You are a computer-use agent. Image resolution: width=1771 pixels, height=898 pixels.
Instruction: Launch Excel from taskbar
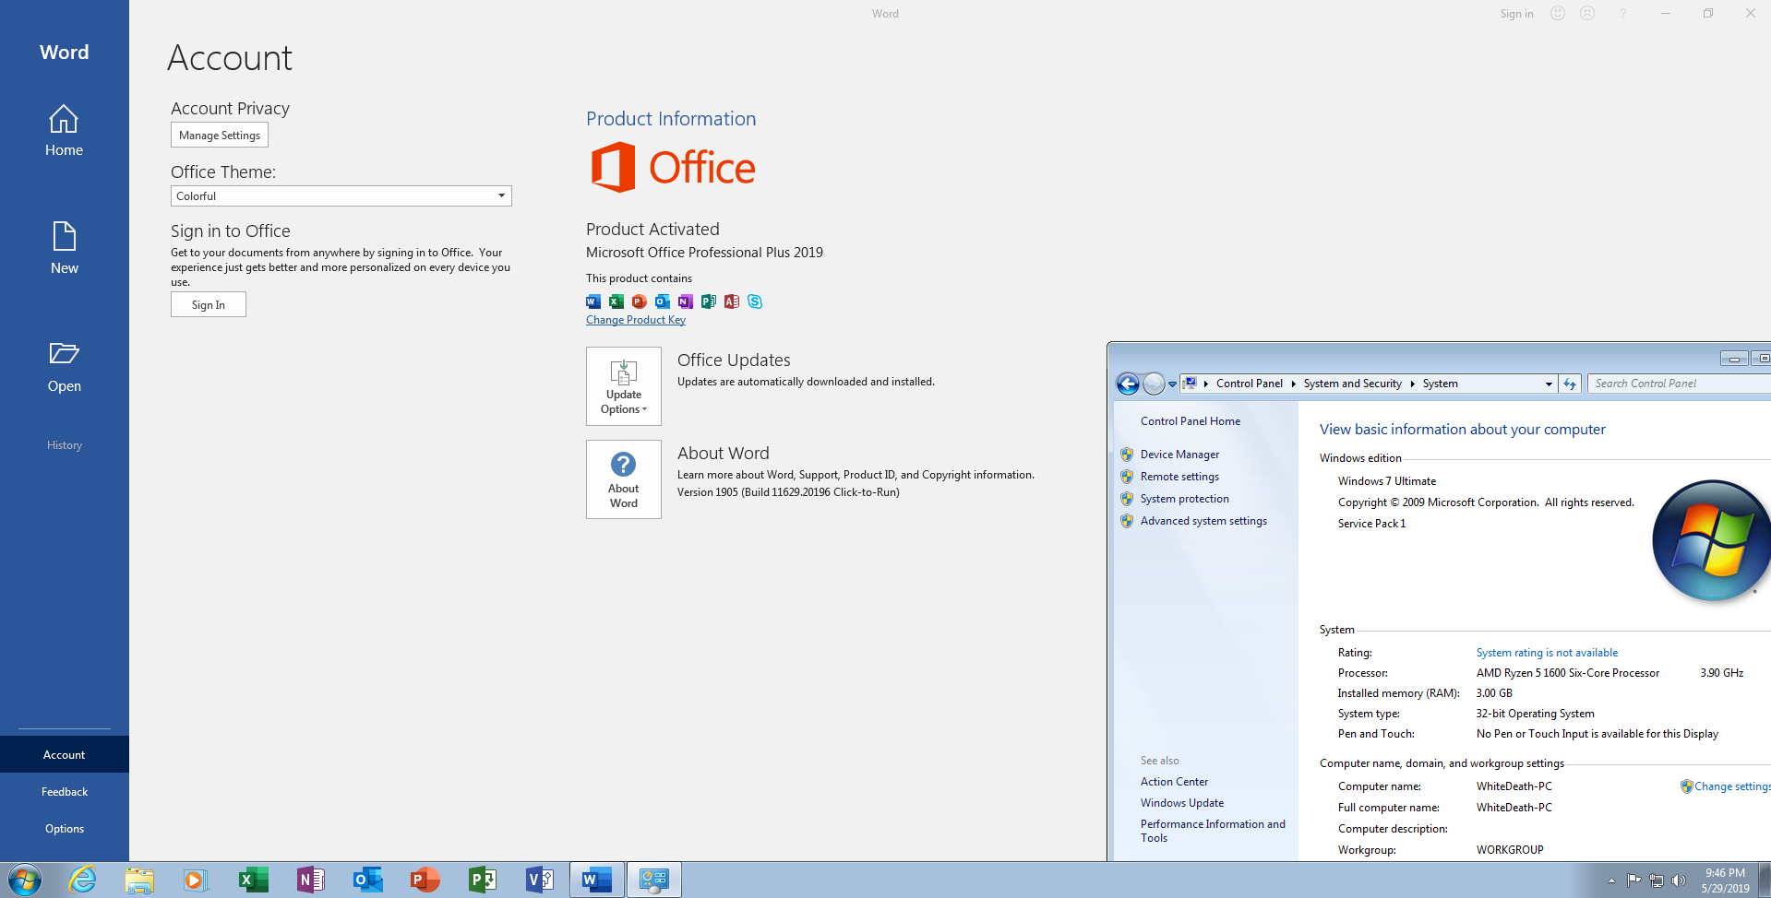[253, 880]
